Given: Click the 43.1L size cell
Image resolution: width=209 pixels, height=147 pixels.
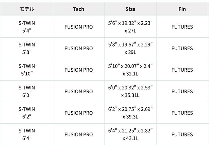Looking at the screenshot, I should [x=130, y=134].
